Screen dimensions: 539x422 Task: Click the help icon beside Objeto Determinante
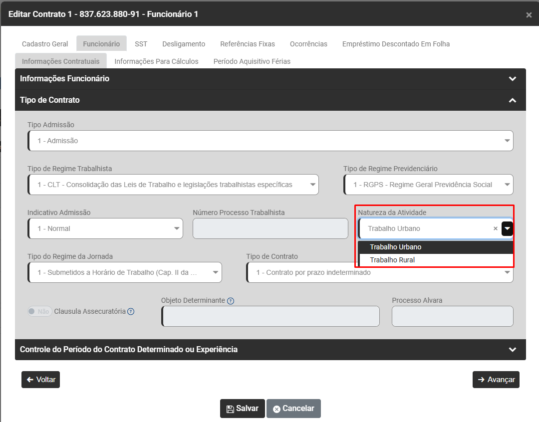(x=231, y=301)
